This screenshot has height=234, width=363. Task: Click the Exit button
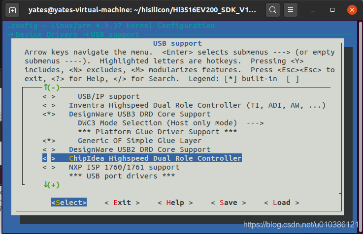pos(122,203)
